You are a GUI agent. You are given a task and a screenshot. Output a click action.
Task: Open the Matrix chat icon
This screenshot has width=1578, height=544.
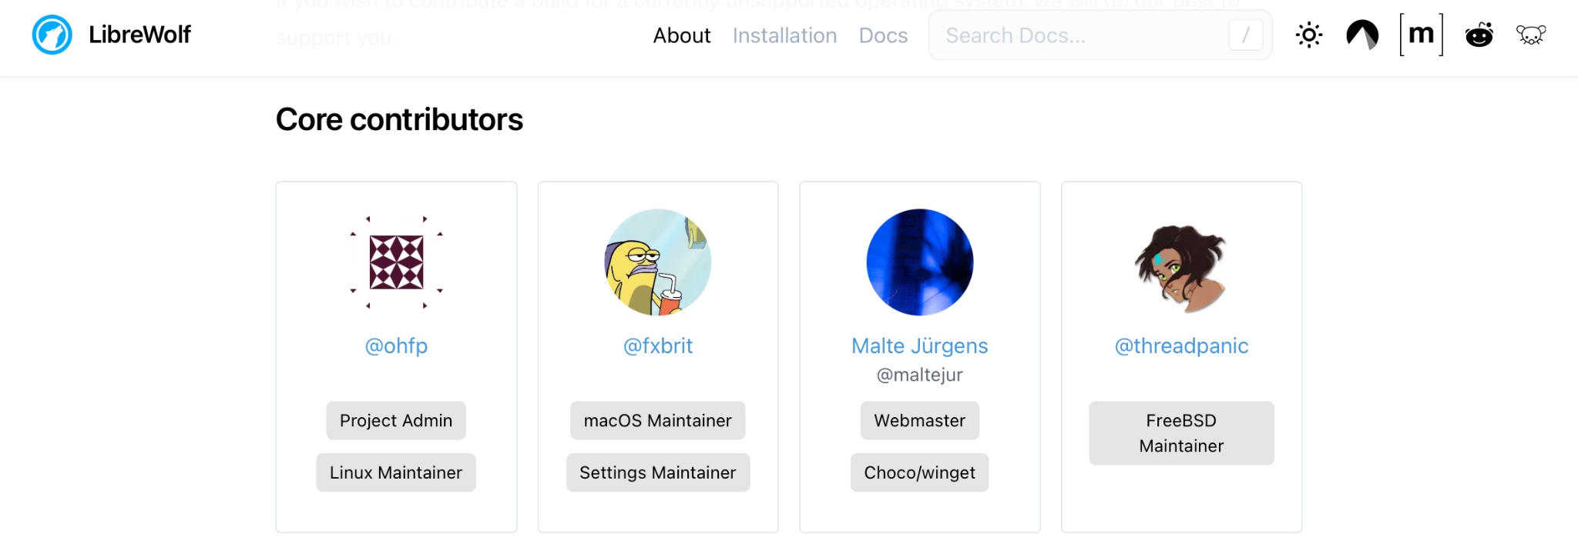pos(1422,35)
